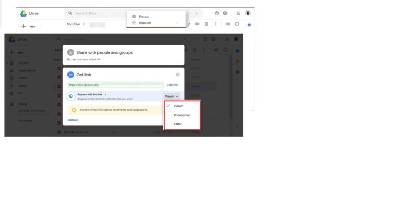Open account avatar in dimmed lower window

tap(236, 39)
